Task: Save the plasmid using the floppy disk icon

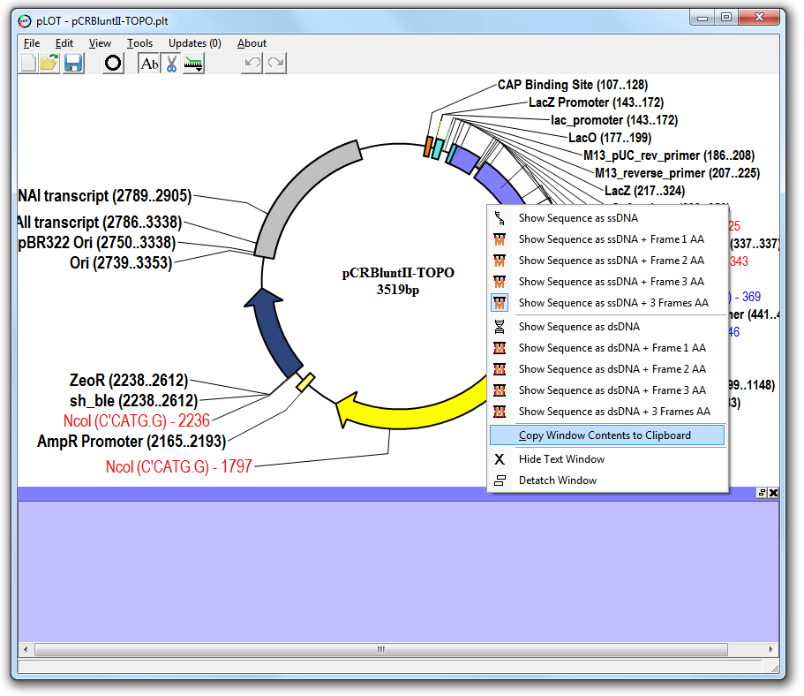Action: (73, 63)
